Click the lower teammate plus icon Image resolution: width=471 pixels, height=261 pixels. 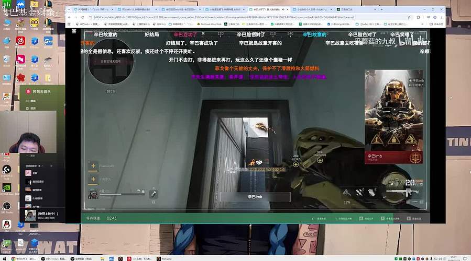(93, 179)
